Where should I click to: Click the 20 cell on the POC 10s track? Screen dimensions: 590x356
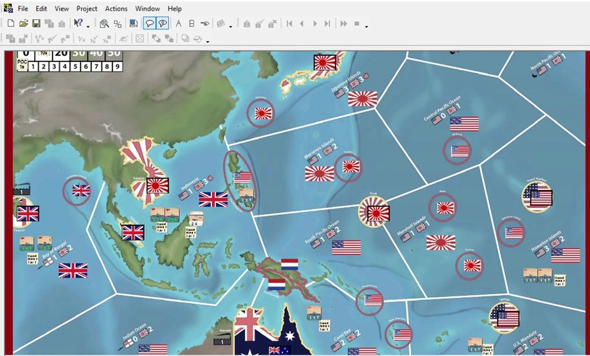click(x=61, y=55)
